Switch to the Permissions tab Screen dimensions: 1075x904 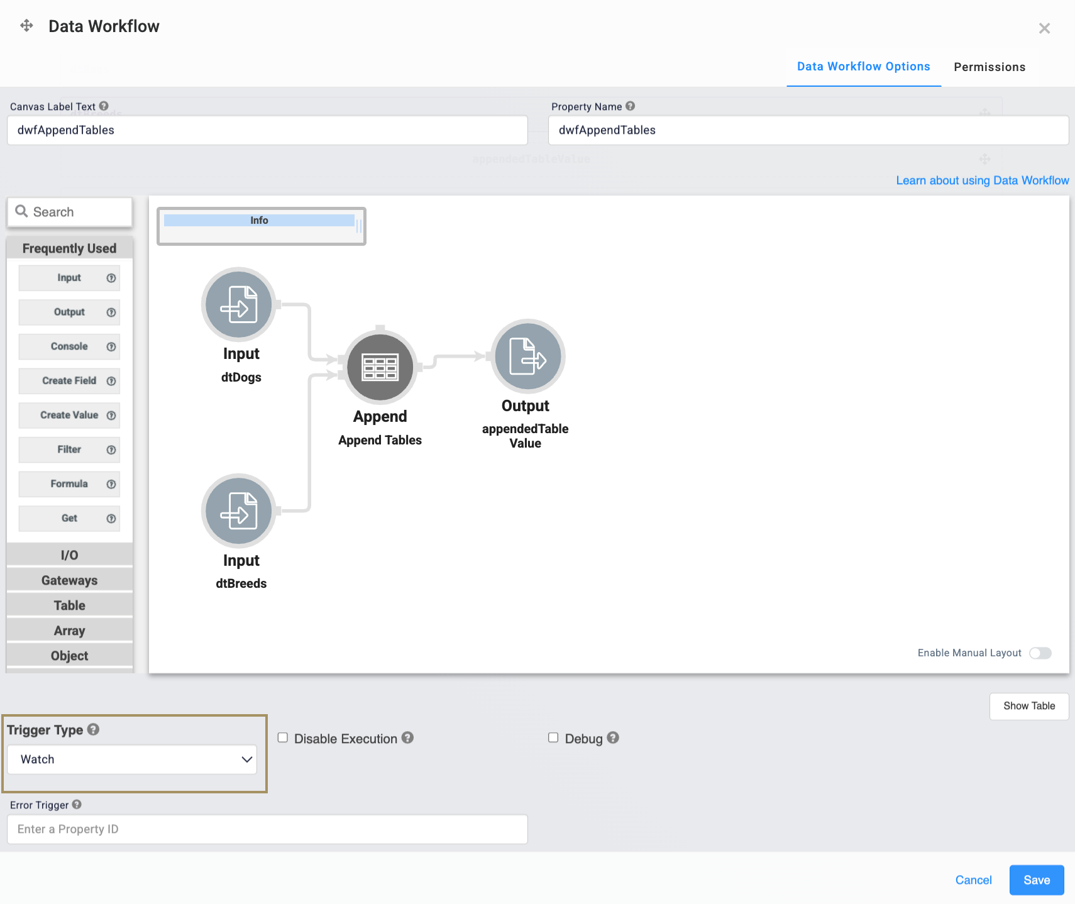pyautogui.click(x=989, y=67)
